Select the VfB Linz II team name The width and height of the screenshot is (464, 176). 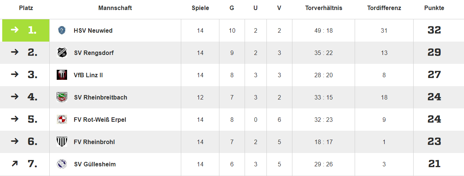pos(88,75)
